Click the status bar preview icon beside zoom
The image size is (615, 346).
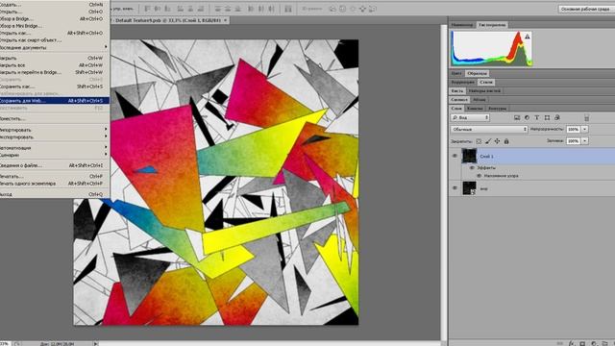[x=17, y=344]
